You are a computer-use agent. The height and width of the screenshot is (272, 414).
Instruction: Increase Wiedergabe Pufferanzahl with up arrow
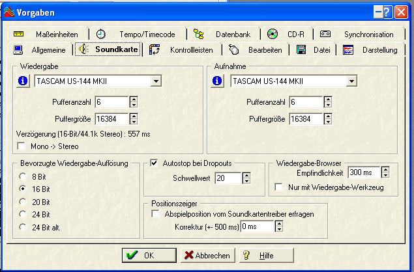click(134, 99)
